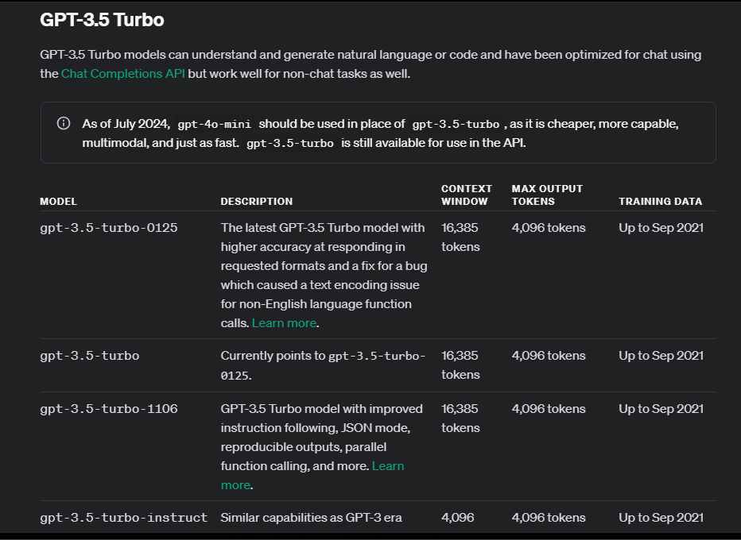This screenshot has height=540, width=741.
Task: Click Up to Sep 2021 in the gpt-3.5-turbo-0125 row
Action: pyautogui.click(x=661, y=228)
